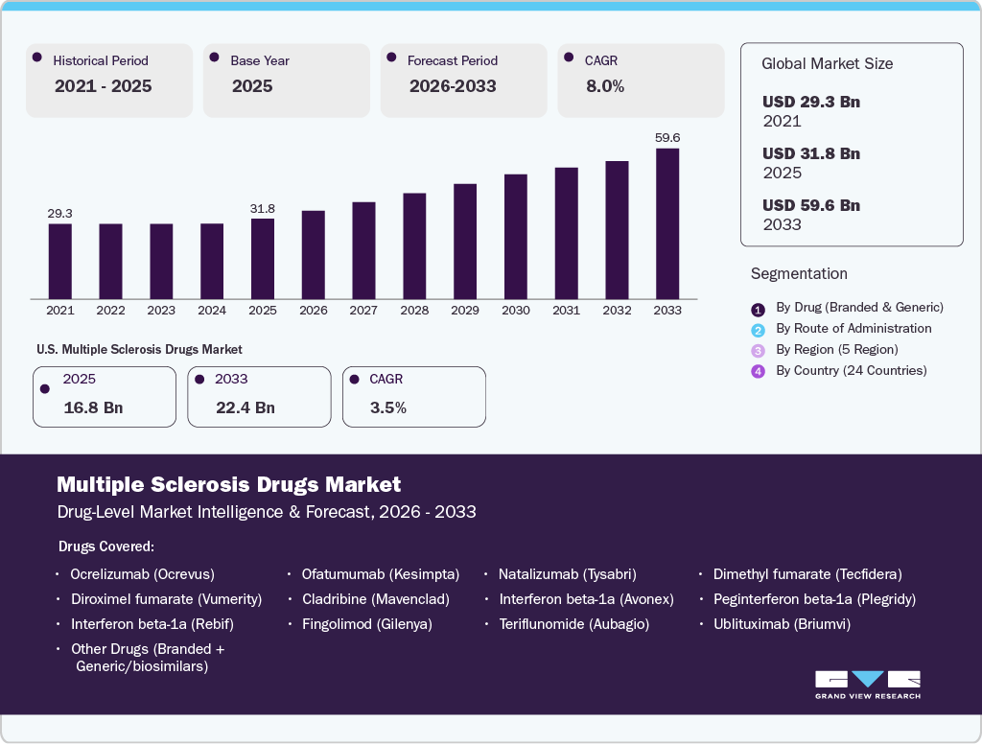The image size is (982, 744).
Task: Click the Multiple Sclerosis Drugs Market title
Action: (228, 485)
